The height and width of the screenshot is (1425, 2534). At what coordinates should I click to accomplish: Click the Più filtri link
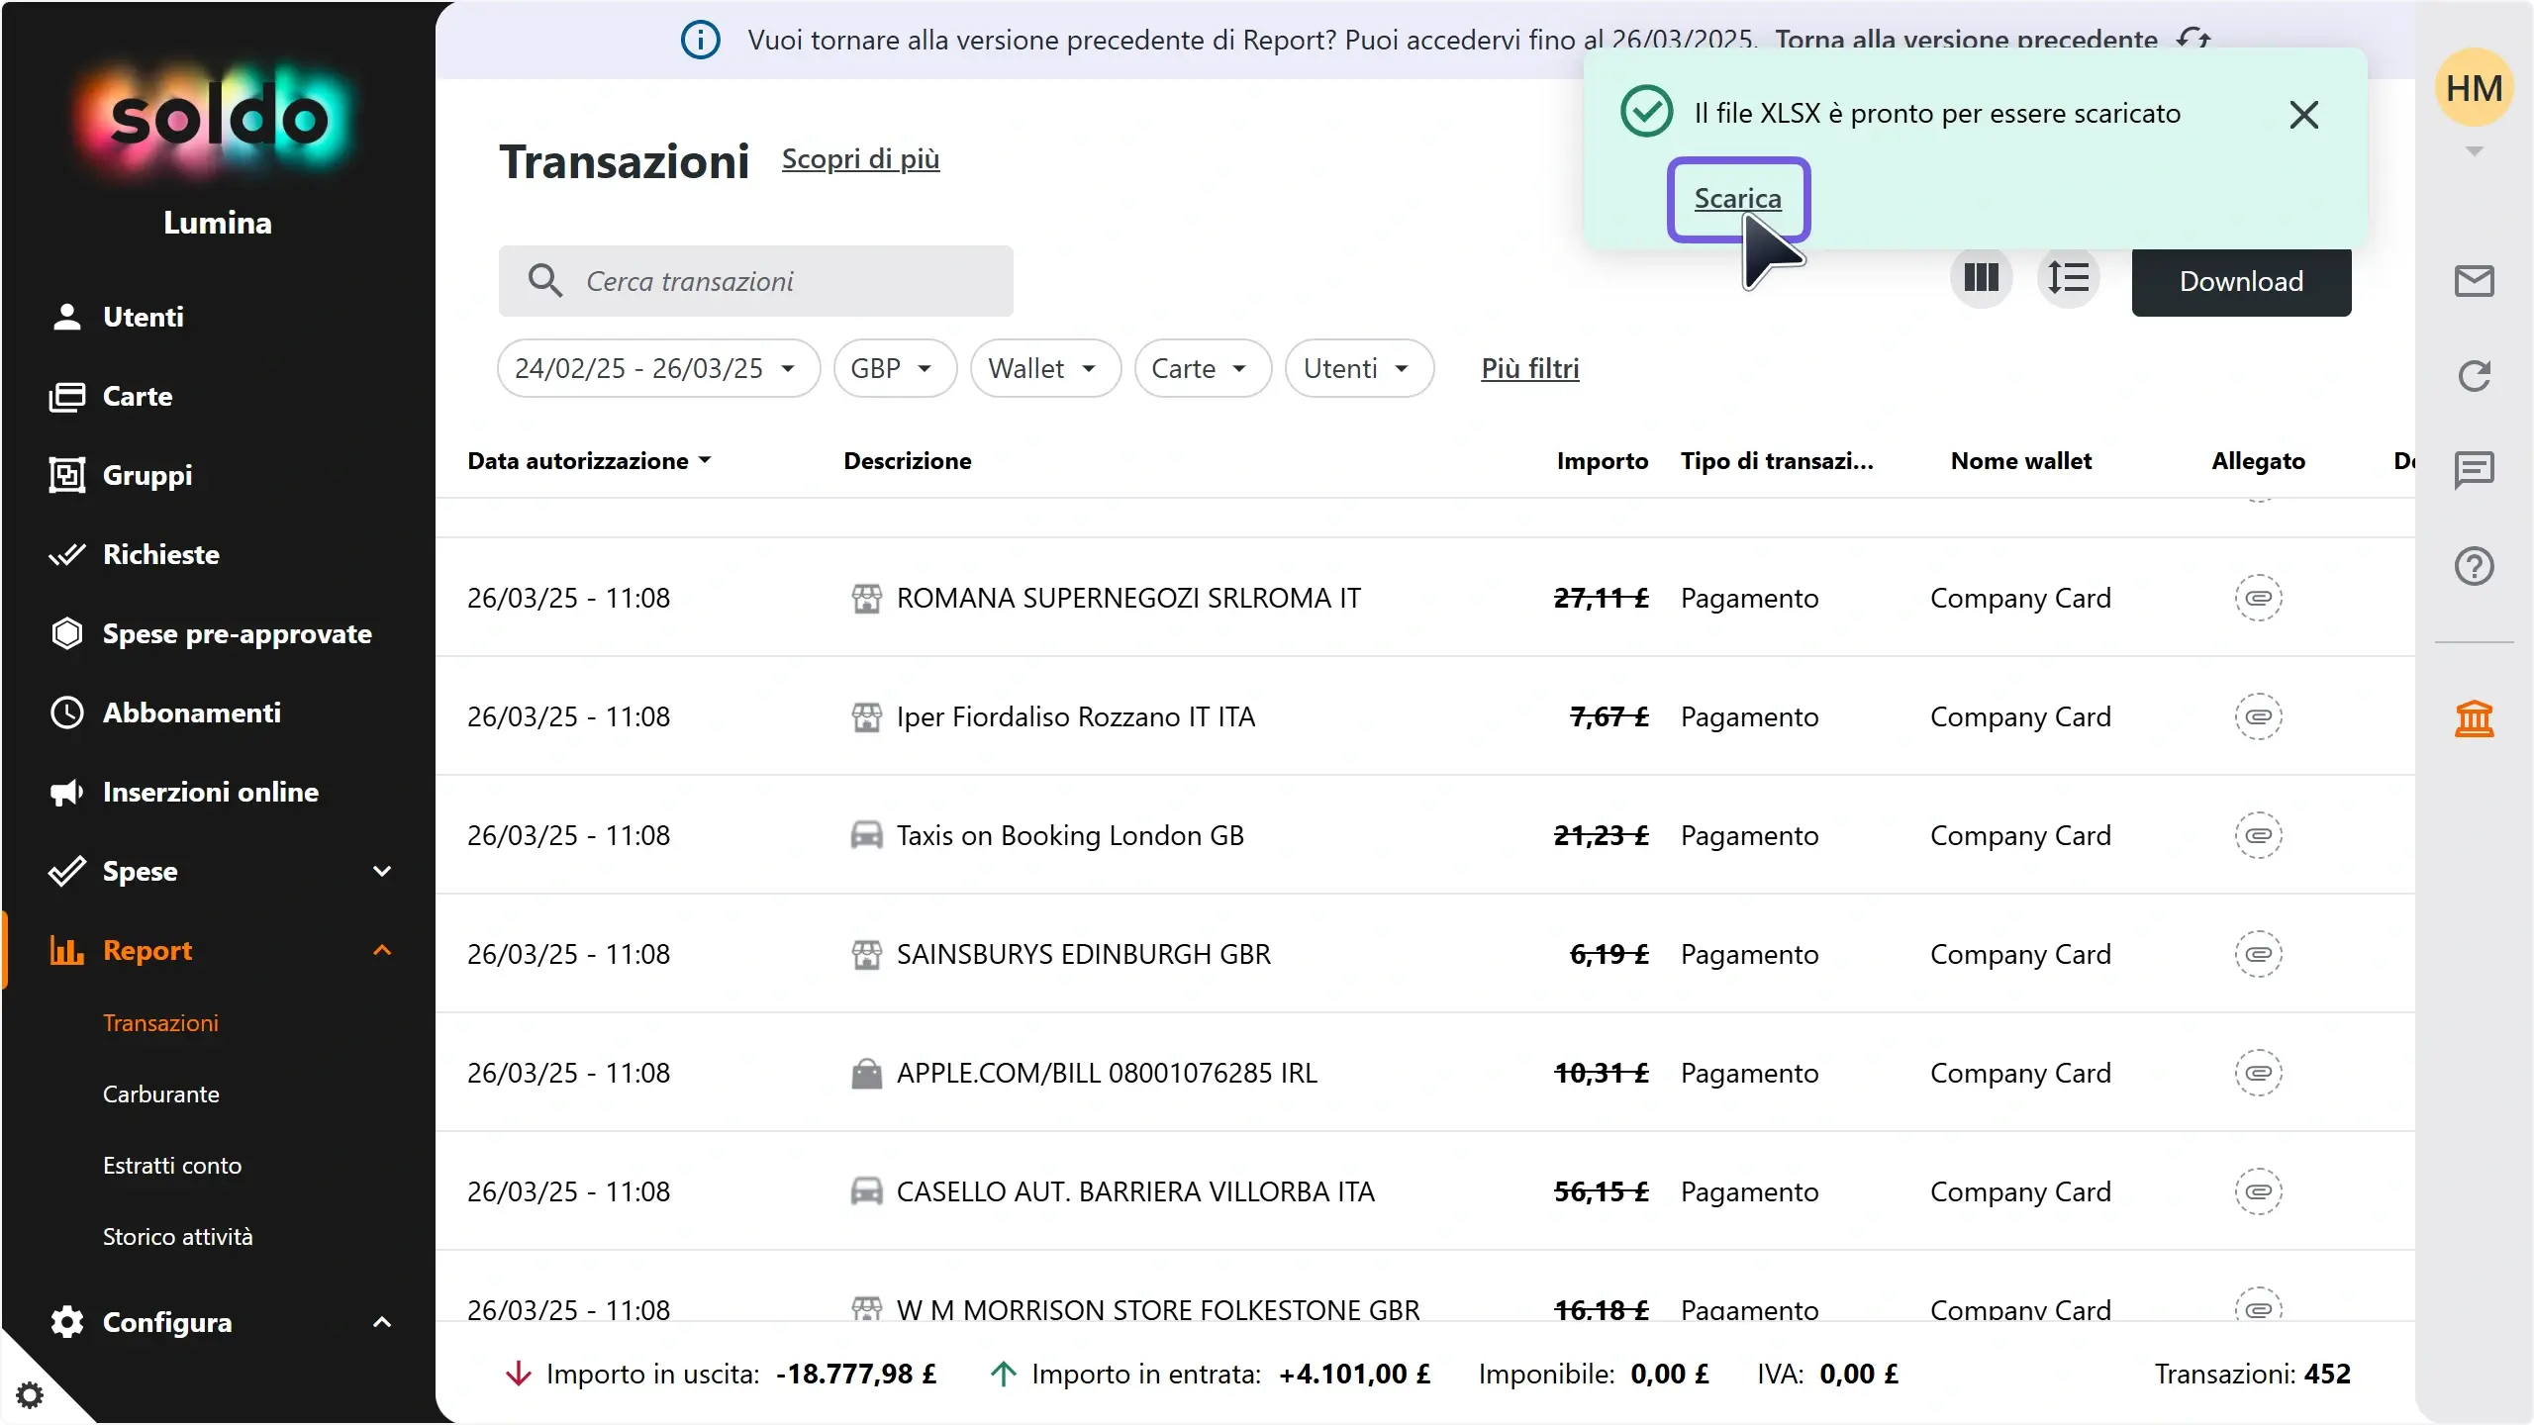1530,368
